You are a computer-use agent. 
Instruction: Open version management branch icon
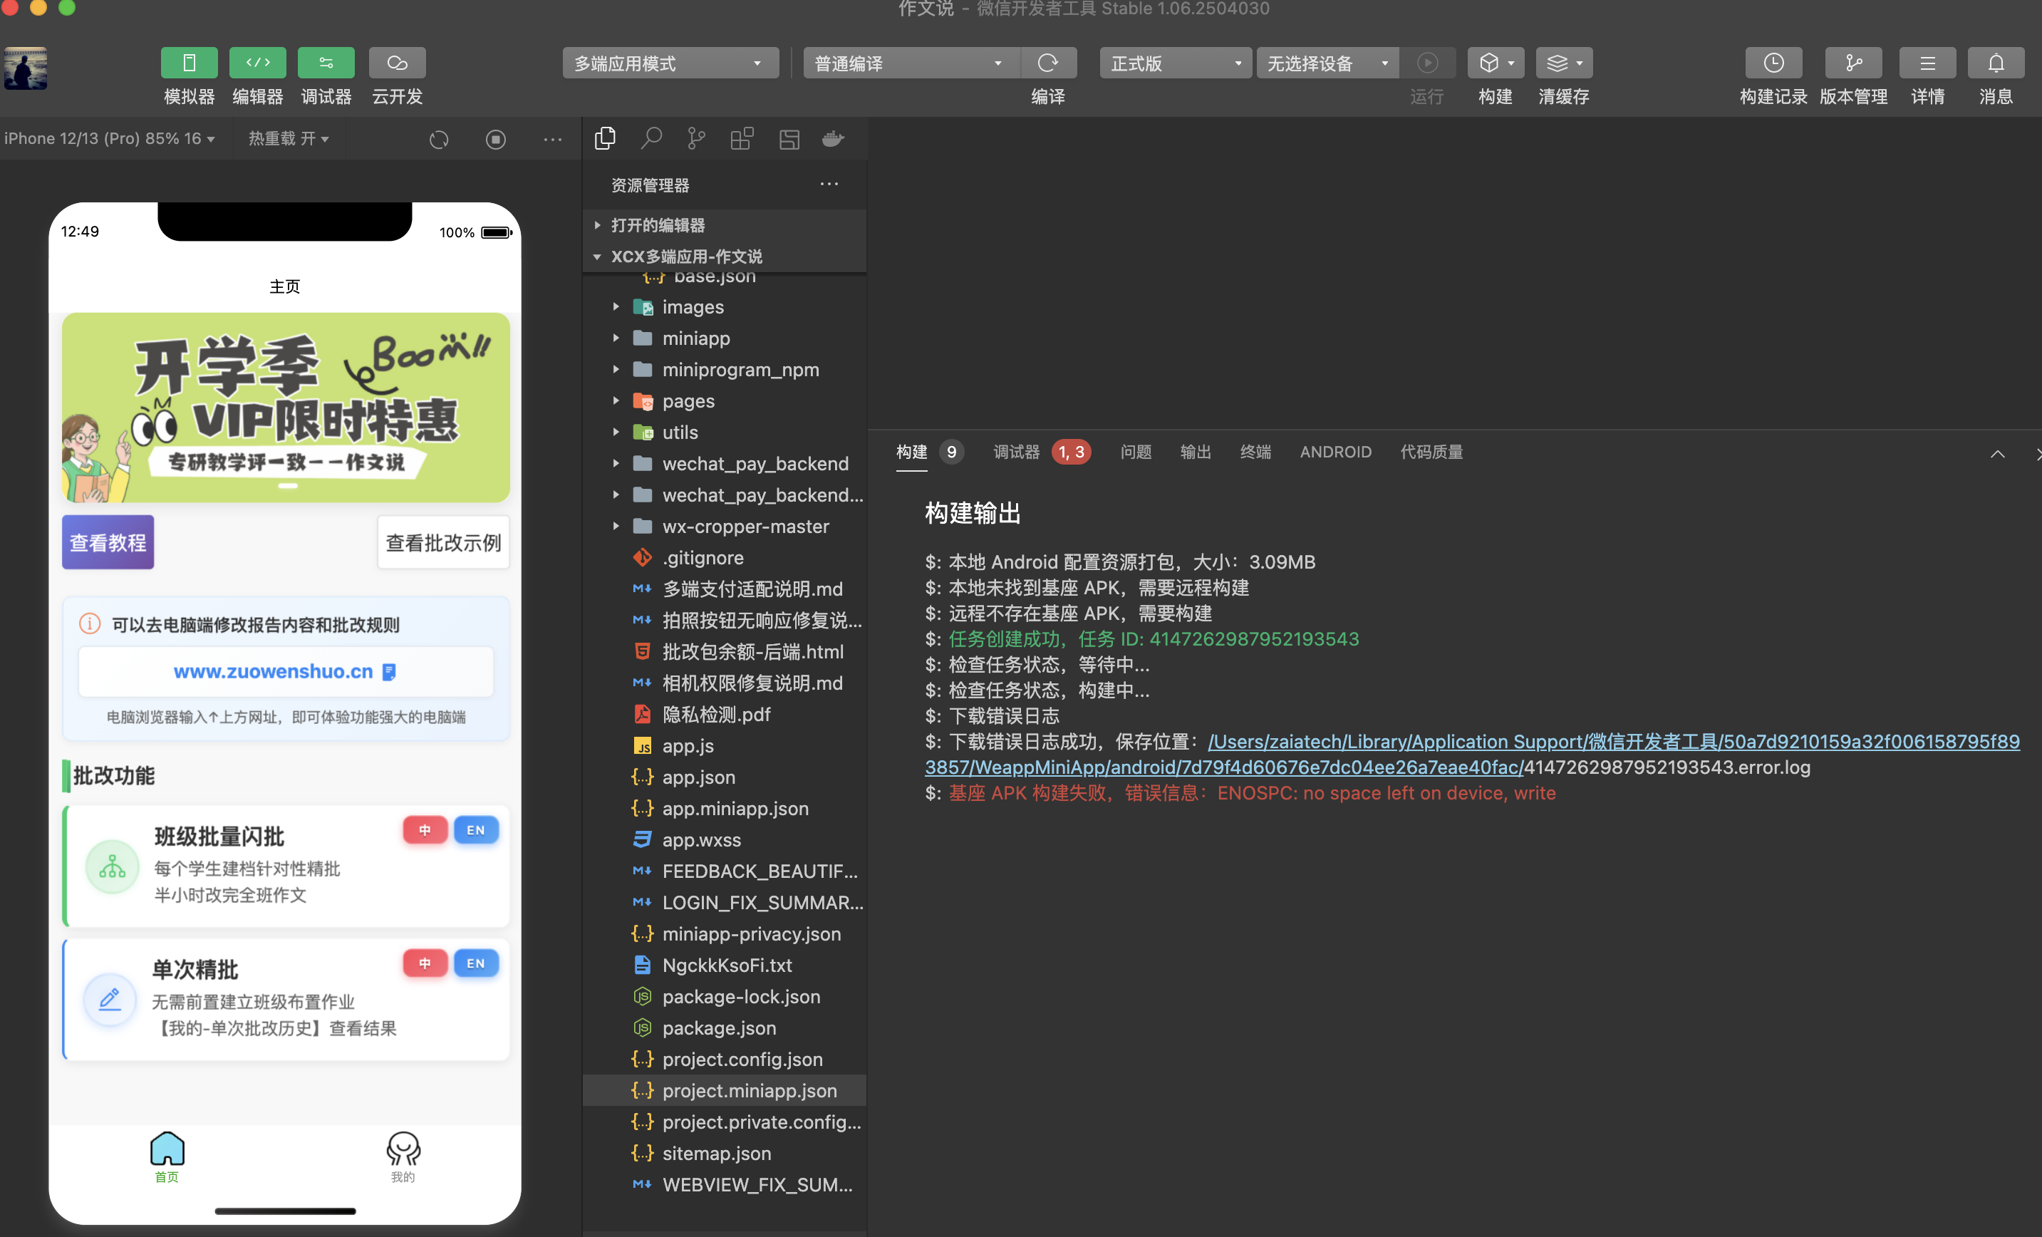1853,63
